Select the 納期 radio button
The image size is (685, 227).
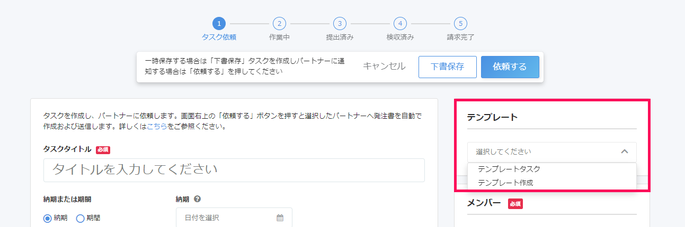click(48, 218)
